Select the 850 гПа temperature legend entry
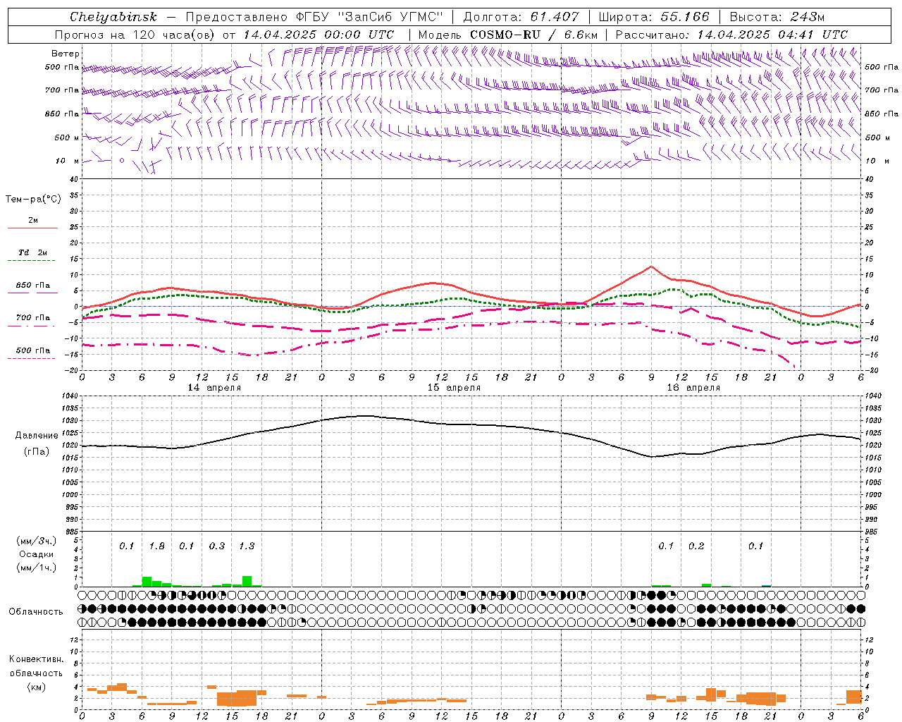This screenshot has width=902, height=722. (x=33, y=286)
